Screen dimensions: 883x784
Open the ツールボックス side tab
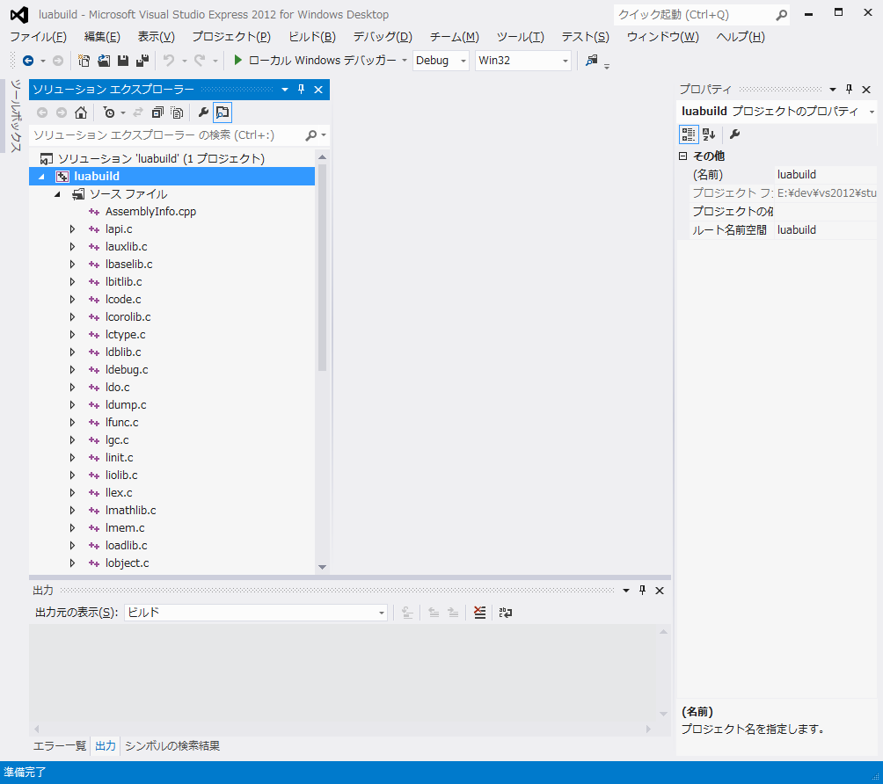16,115
